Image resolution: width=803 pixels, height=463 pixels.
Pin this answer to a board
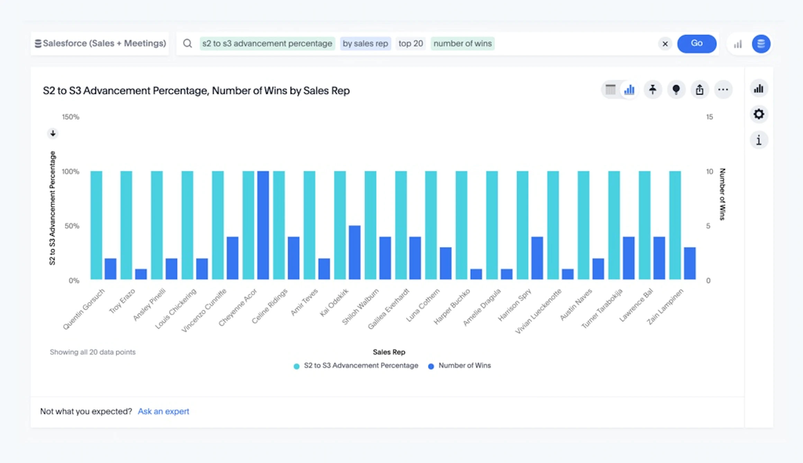[x=653, y=90]
